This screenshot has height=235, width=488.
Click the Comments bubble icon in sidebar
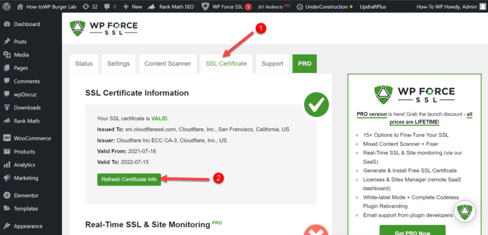(x=7, y=81)
